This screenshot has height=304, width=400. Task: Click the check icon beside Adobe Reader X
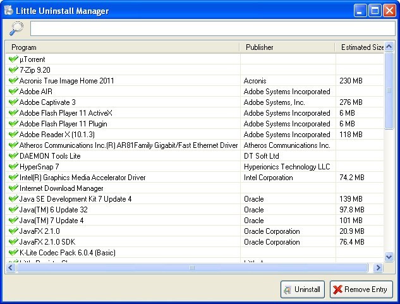13,134
